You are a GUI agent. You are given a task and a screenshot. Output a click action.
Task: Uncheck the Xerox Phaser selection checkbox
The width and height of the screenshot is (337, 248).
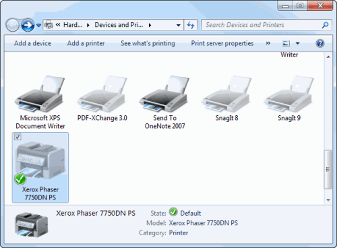(18, 137)
